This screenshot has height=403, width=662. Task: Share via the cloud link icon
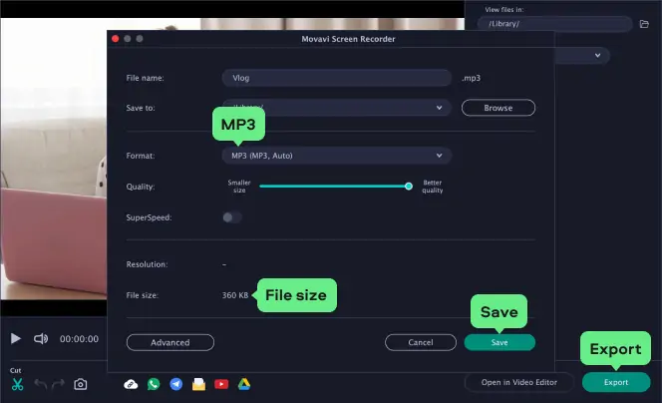(131, 384)
